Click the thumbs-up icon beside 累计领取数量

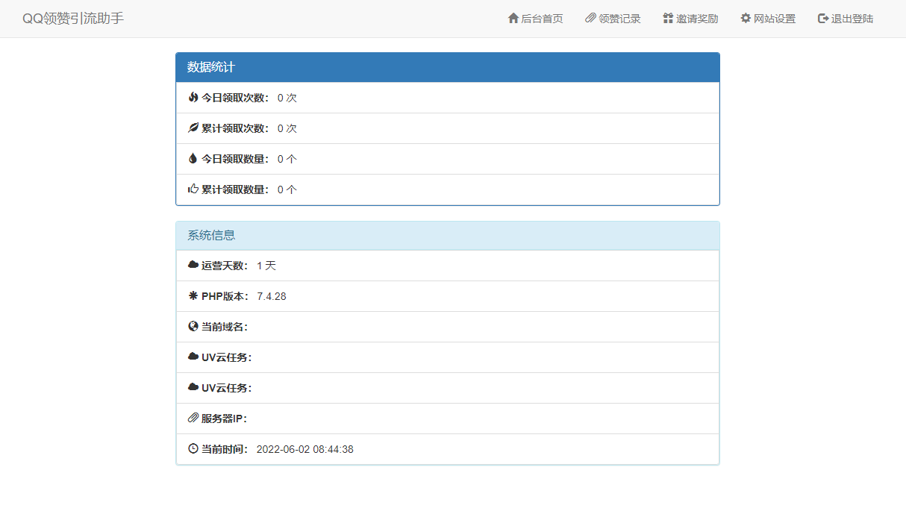193,189
